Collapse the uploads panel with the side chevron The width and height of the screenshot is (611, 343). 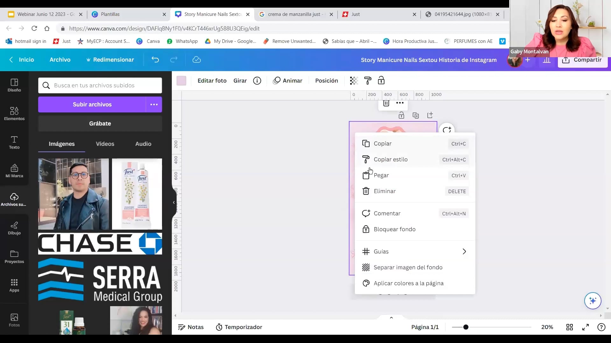[x=174, y=202]
